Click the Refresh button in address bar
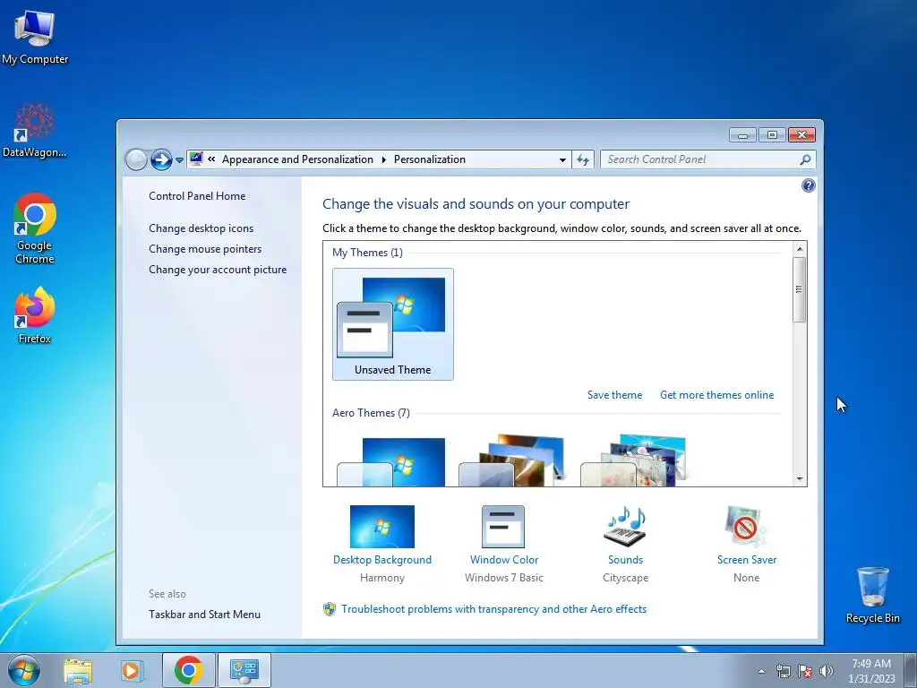Screen dimensions: 917x688 pos(583,159)
